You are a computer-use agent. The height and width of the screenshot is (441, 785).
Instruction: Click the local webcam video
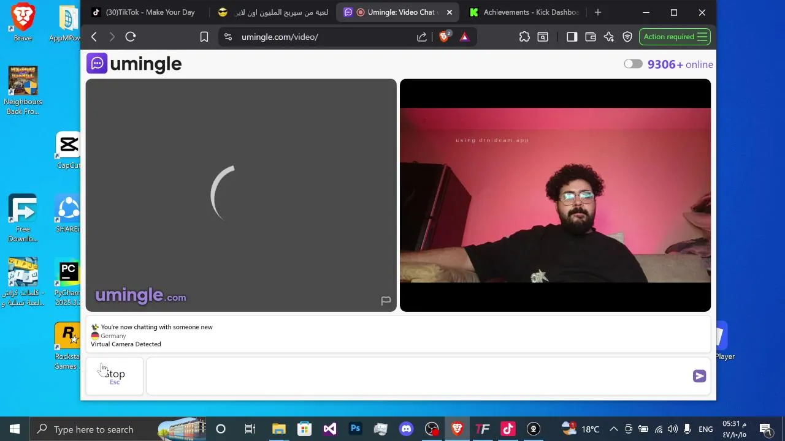(555, 195)
